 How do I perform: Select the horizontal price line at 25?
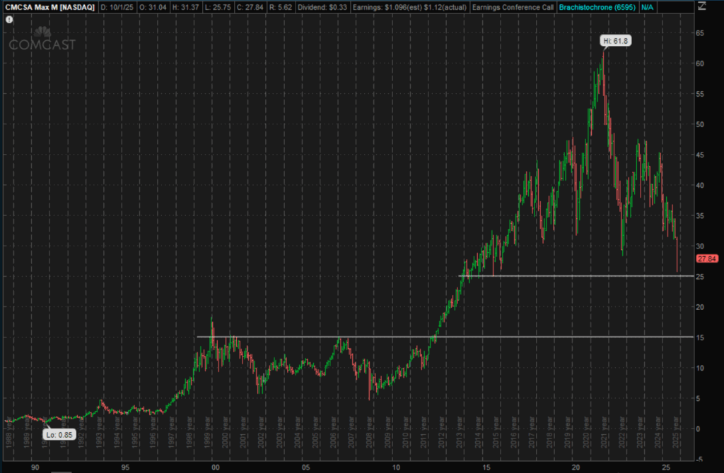point(566,276)
